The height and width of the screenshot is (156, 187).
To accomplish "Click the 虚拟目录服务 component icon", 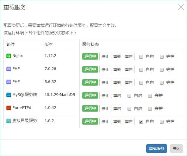I will (9, 121).
